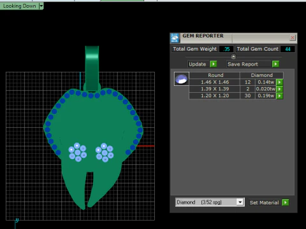
Task: Click the Looking Down viewport label
Action: click(x=20, y=6)
